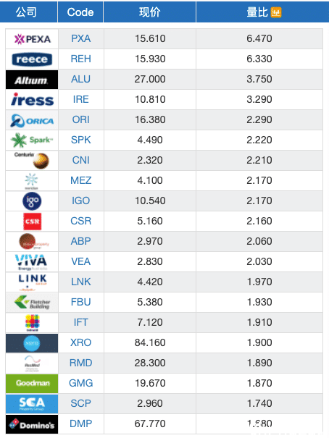Viewport: 329px width, 438px height.
Task: Select the Reece logo
Action: point(32,59)
